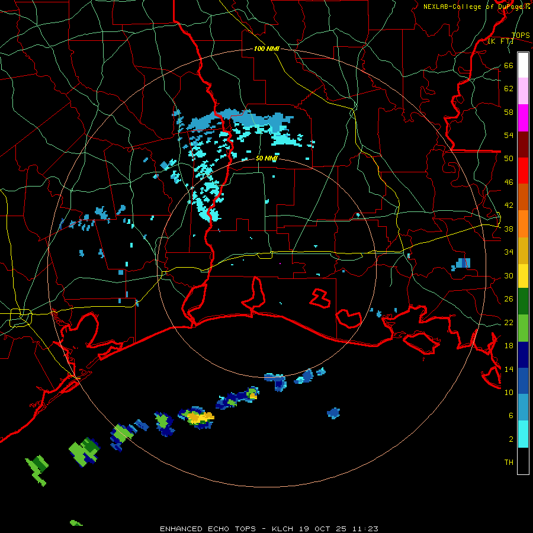The width and height of the screenshot is (533, 533).
Task: Click legend value 34
Action: coord(509,252)
